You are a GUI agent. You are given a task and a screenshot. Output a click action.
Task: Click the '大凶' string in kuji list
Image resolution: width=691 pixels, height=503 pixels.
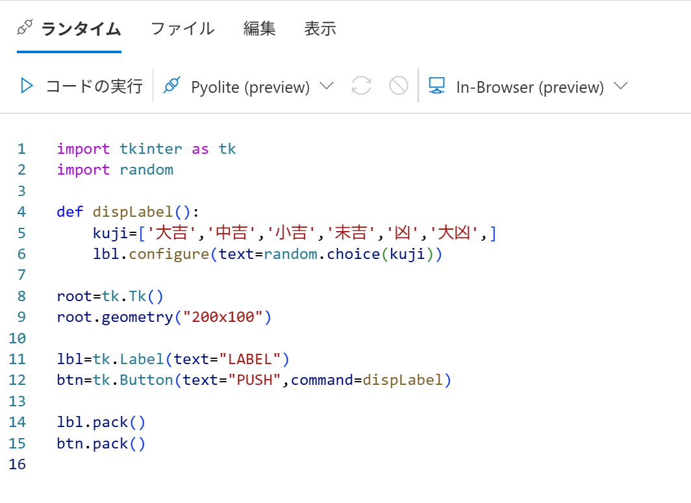point(454,232)
